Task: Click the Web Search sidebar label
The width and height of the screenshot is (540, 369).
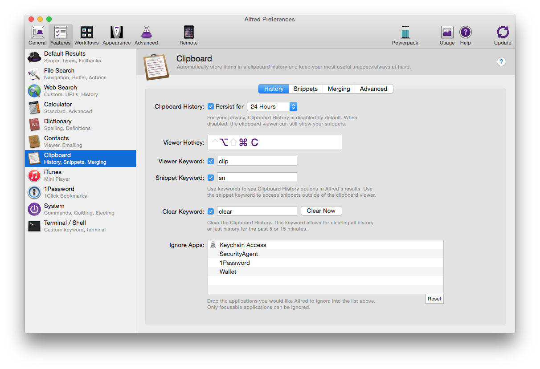Action: 61,87
